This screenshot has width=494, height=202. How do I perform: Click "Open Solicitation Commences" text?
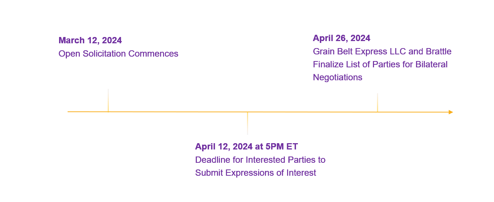(118, 54)
